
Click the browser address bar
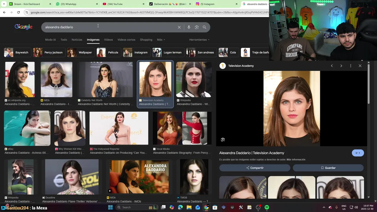click(147, 12)
